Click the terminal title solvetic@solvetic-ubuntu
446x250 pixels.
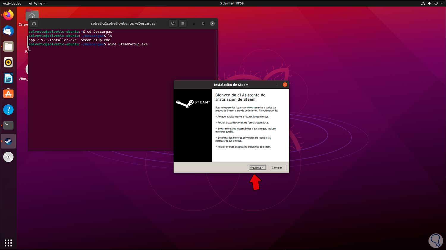coord(123,23)
